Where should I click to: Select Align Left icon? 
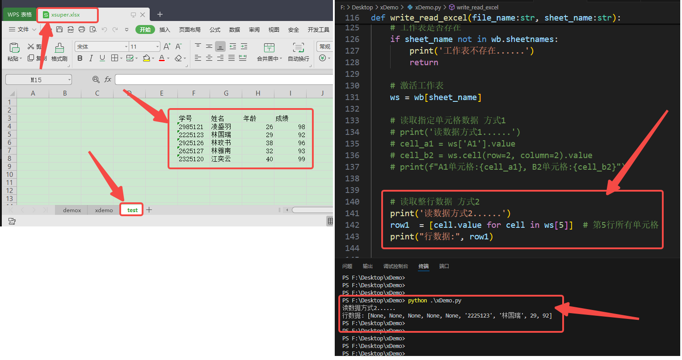[x=198, y=58]
